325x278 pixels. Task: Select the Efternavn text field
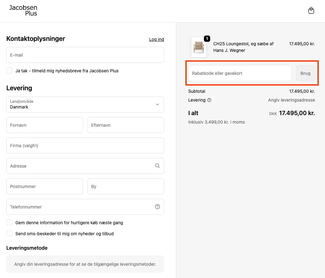[125, 125]
